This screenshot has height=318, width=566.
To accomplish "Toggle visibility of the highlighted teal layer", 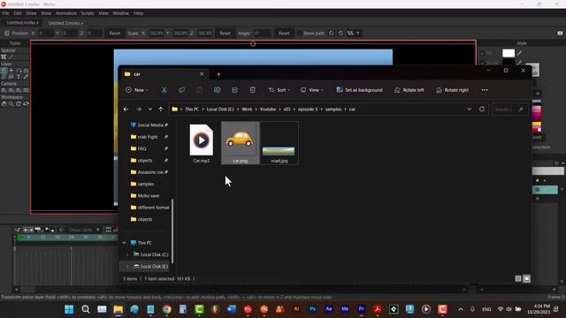I will click(x=537, y=190).
